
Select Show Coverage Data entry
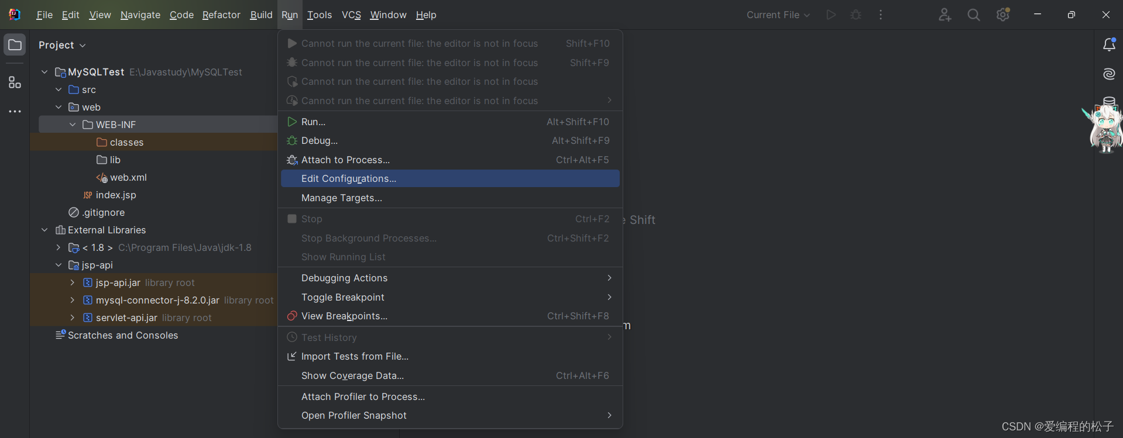tap(450, 375)
